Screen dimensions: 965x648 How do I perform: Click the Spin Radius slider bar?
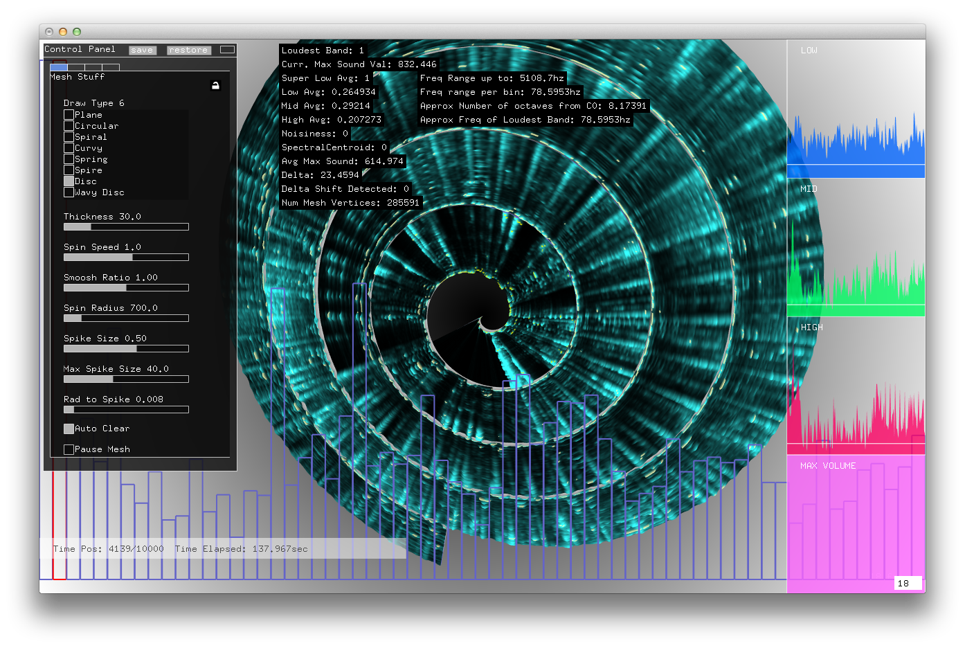pos(126,318)
